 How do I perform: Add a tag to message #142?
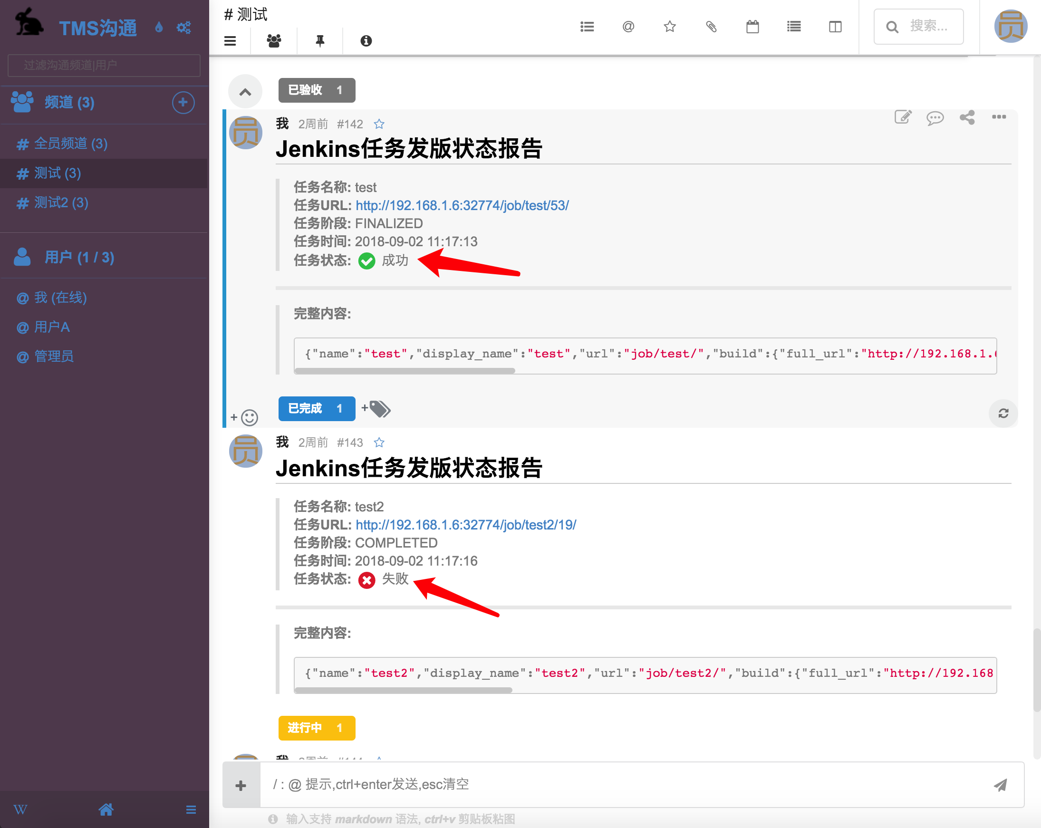pos(376,409)
